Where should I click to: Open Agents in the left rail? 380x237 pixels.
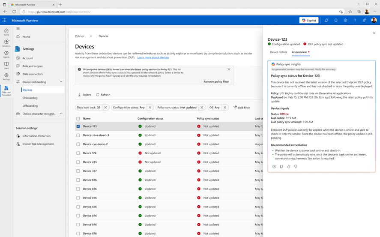[6, 54]
